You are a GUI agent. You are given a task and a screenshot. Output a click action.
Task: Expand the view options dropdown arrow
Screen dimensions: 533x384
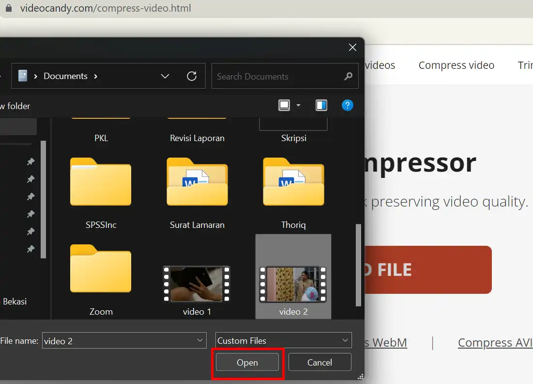299,105
